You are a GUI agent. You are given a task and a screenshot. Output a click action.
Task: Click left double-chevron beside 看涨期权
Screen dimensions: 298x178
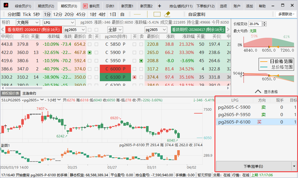[3, 30]
